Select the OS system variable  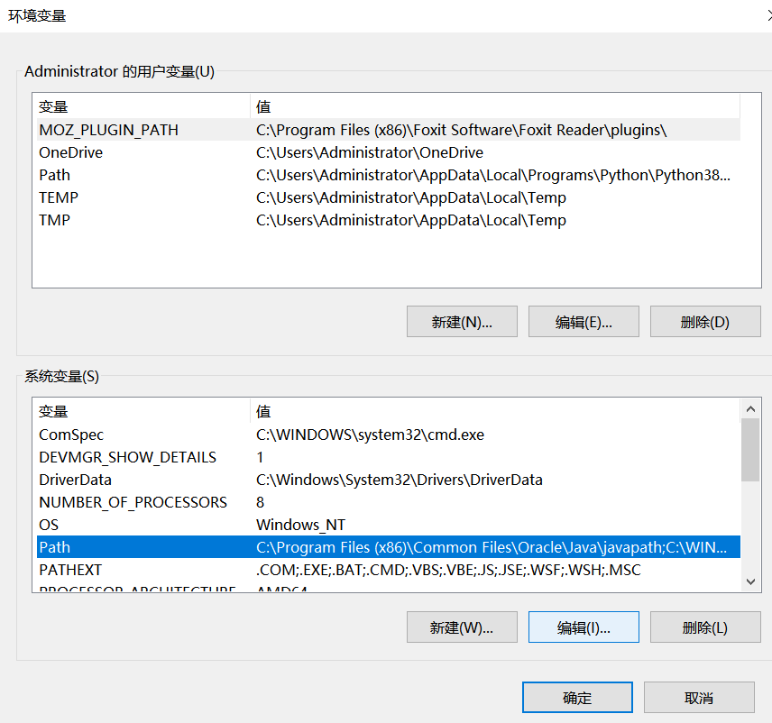click(x=389, y=525)
